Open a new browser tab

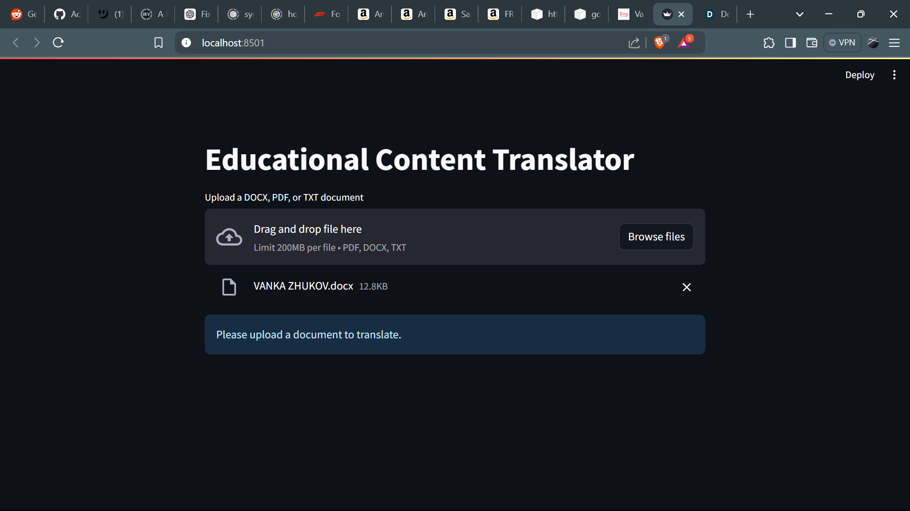click(x=750, y=14)
